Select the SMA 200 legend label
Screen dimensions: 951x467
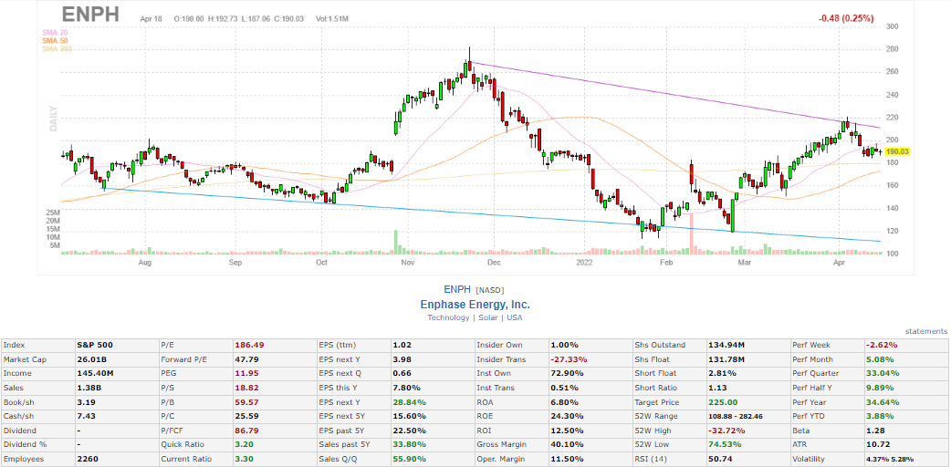point(57,48)
